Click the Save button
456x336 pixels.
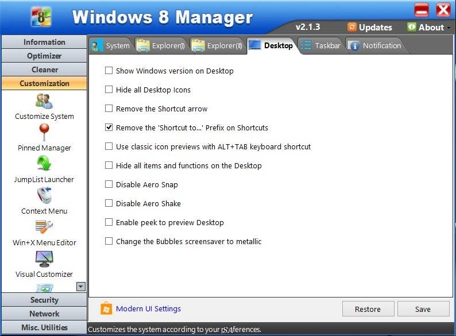423,309
